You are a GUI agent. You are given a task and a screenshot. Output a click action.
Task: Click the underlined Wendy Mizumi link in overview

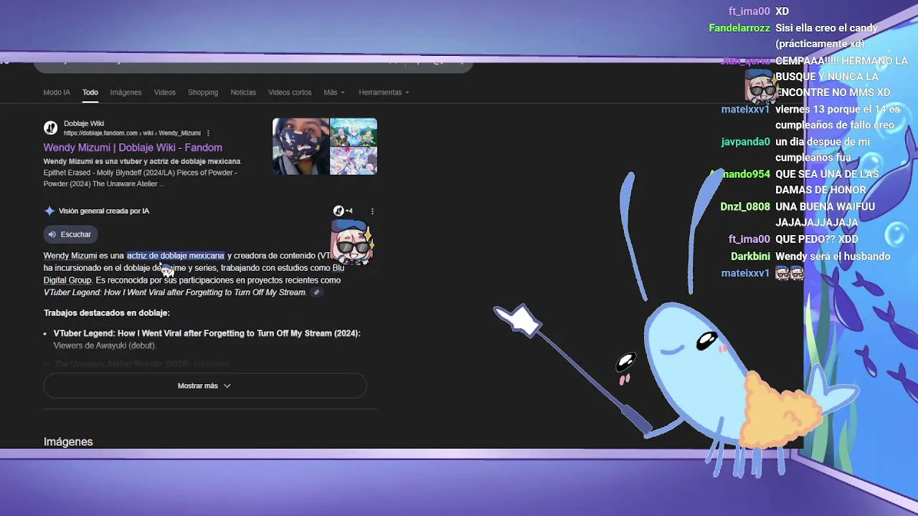[x=70, y=256]
